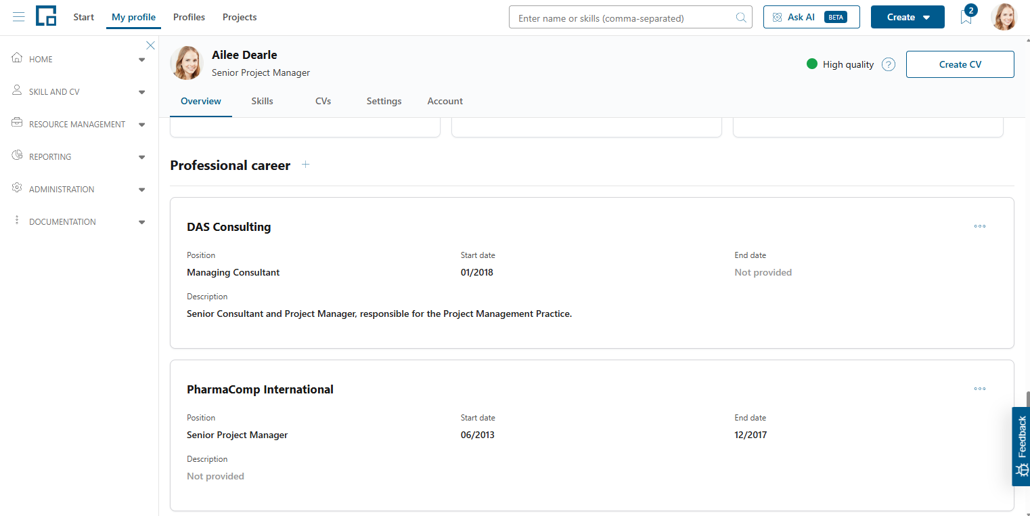Click the Resource Management briefcase icon
Image resolution: width=1030 pixels, height=516 pixels.
tap(18, 123)
